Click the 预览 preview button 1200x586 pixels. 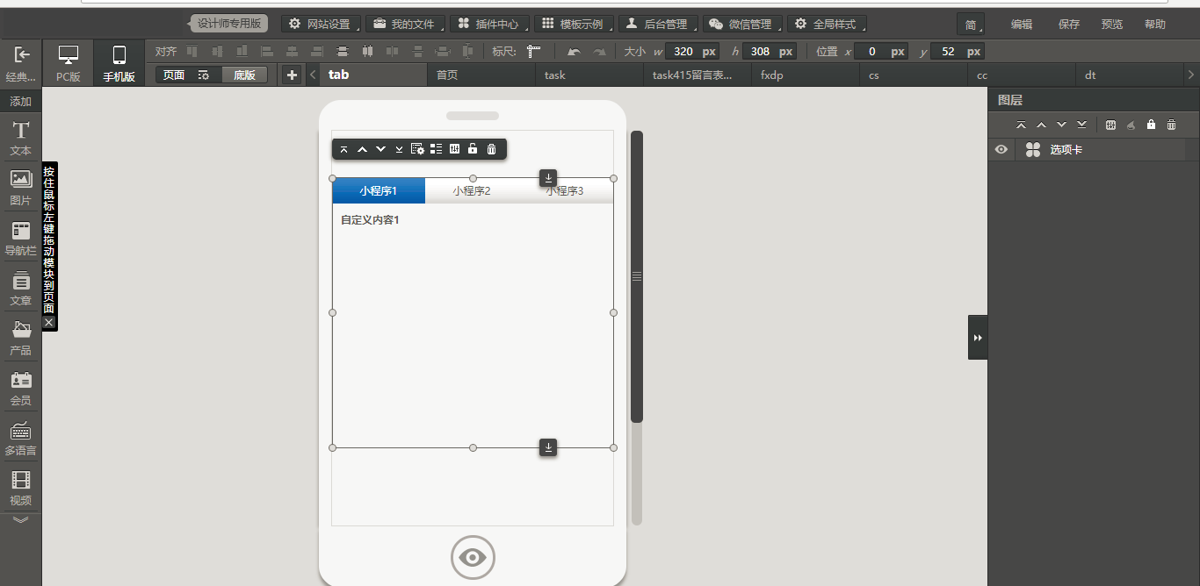1112,25
